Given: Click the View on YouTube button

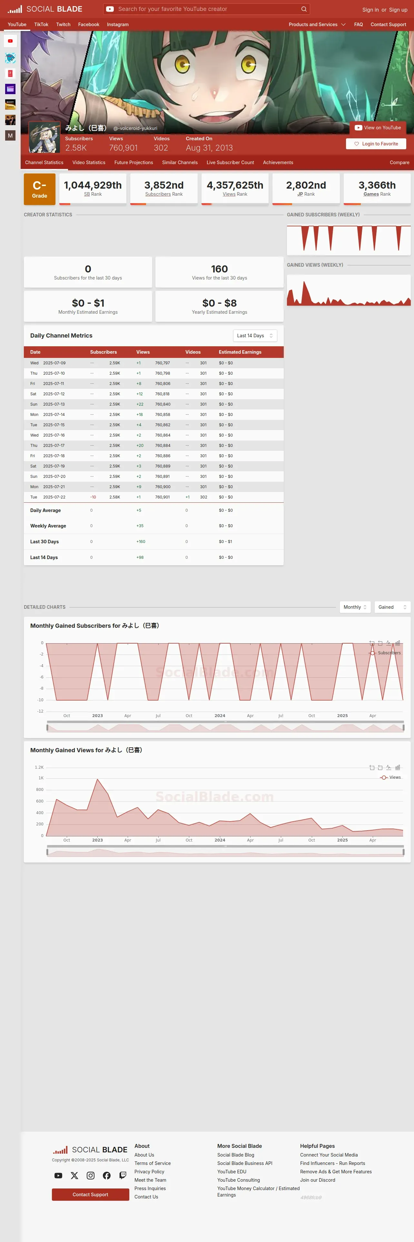Looking at the screenshot, I should tap(378, 128).
